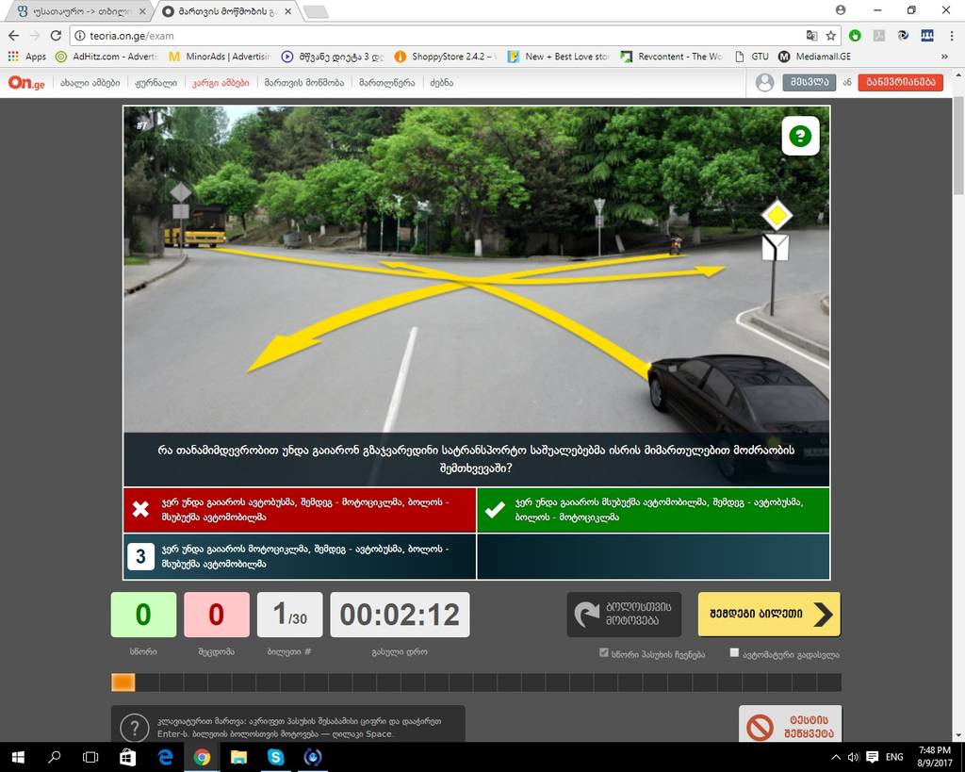
Task: Click the address bar showing teoria.on.ge/exam
Action: click(431, 36)
